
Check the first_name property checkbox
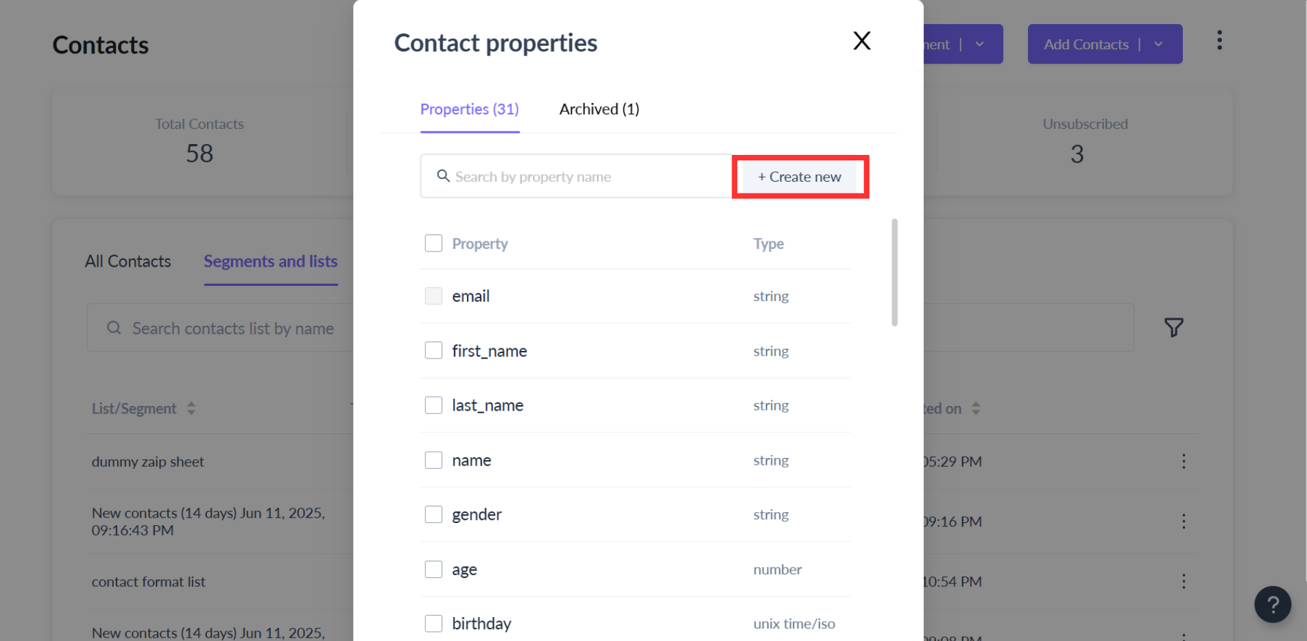click(433, 350)
